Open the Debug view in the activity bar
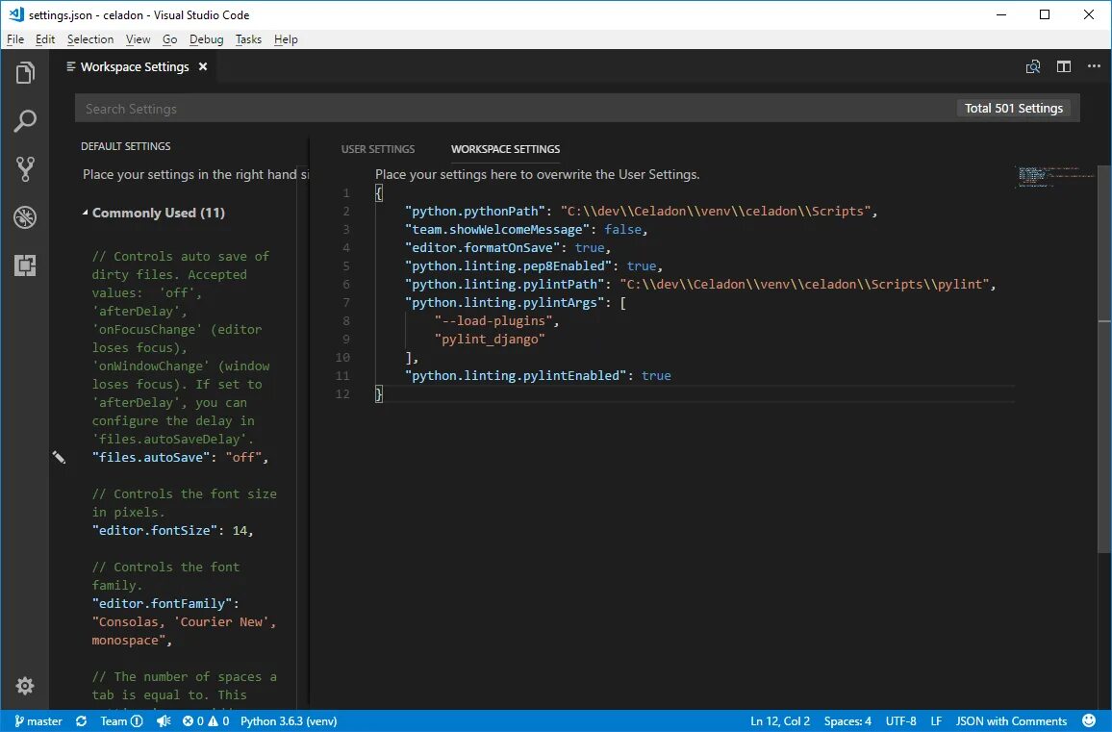1112x732 pixels. tap(25, 217)
